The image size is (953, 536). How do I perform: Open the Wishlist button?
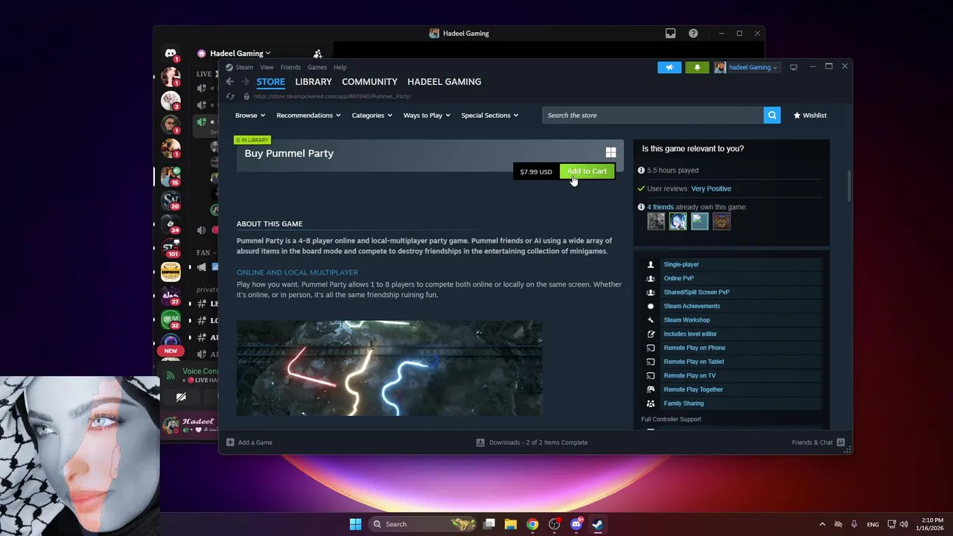[x=810, y=115]
